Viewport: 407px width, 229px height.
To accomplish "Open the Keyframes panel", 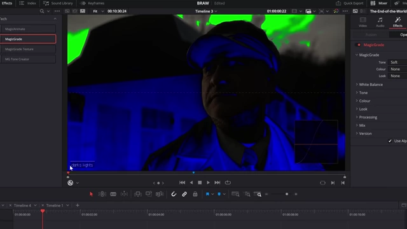I will 92,3.
